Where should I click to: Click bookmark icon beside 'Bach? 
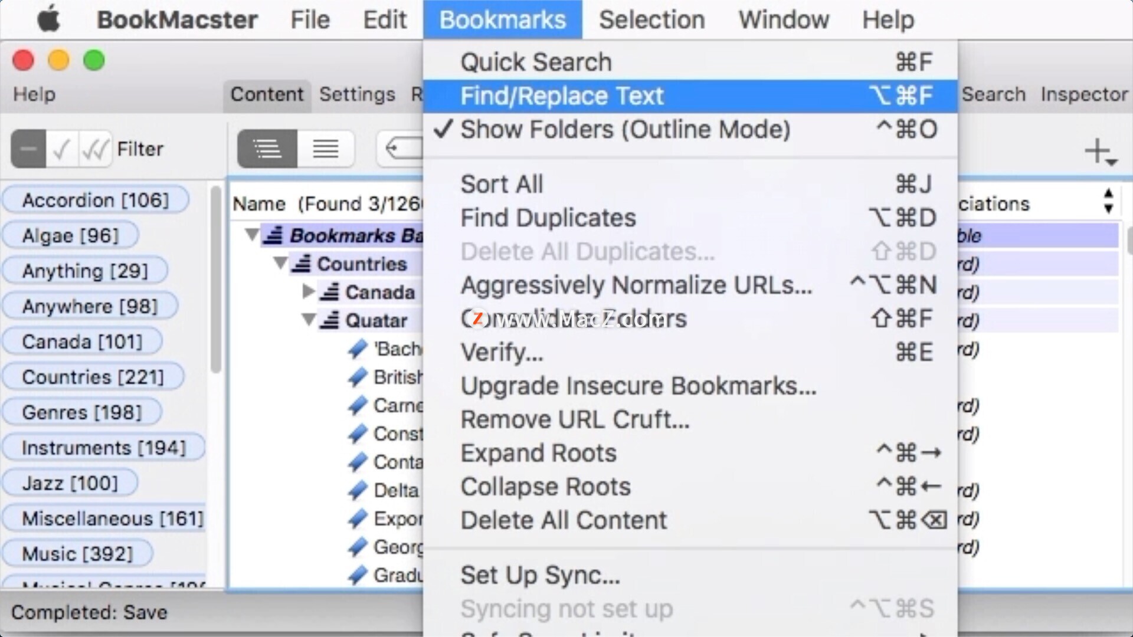click(x=358, y=349)
